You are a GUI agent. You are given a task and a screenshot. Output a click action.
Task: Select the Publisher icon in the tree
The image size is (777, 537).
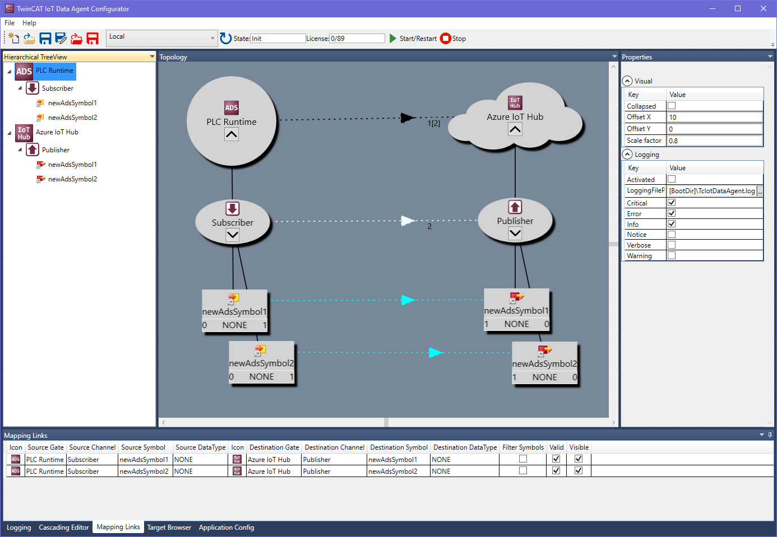coord(33,150)
